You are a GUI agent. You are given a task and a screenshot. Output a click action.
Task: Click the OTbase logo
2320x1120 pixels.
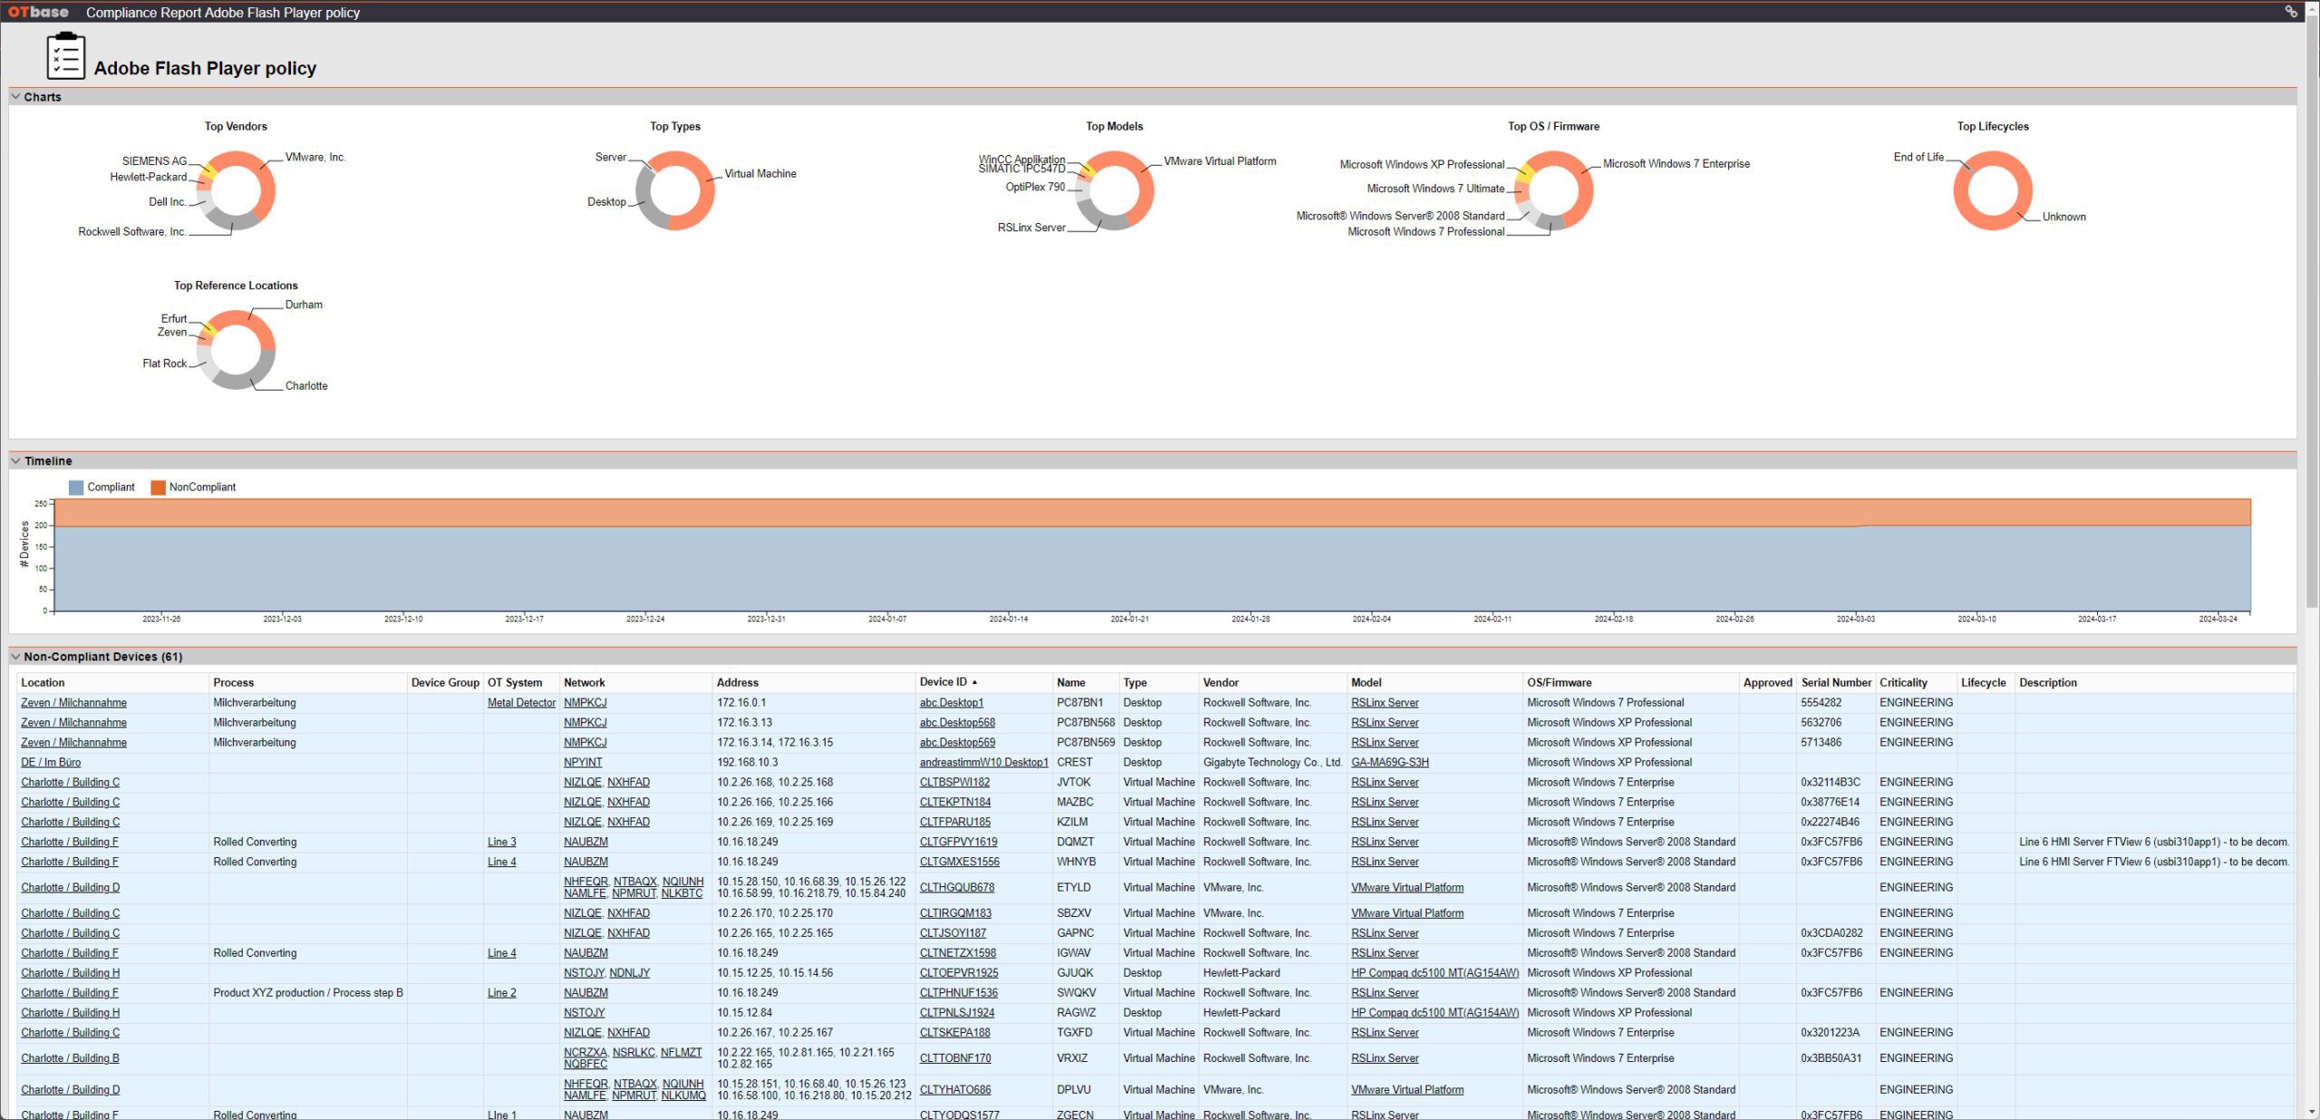click(39, 12)
